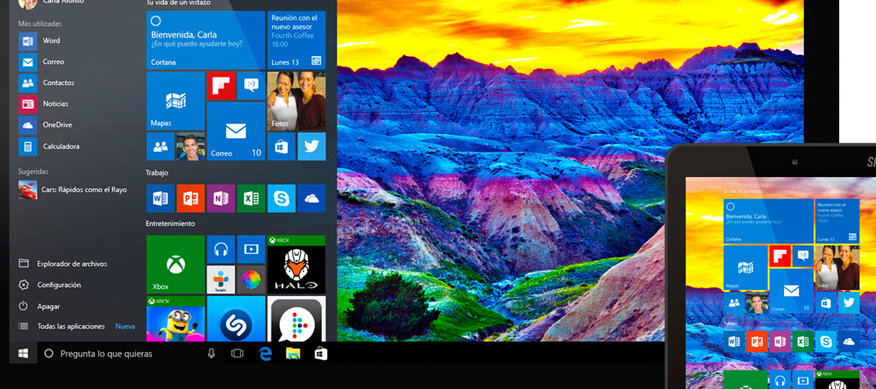Open the calendar Reunión tile on the tablet

pos(837,221)
